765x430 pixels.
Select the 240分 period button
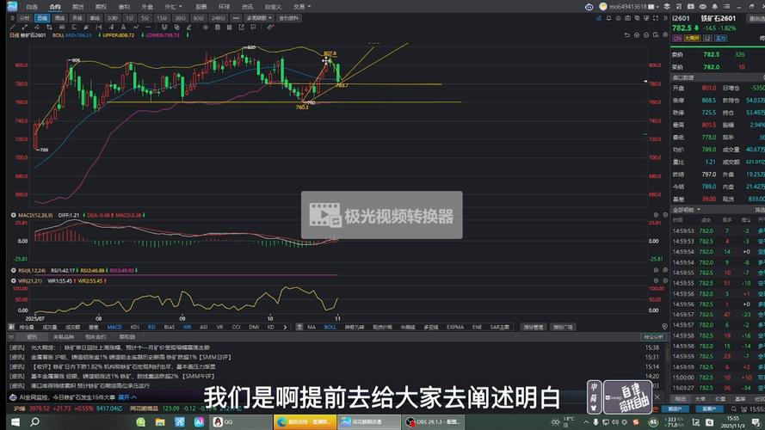coord(218,18)
